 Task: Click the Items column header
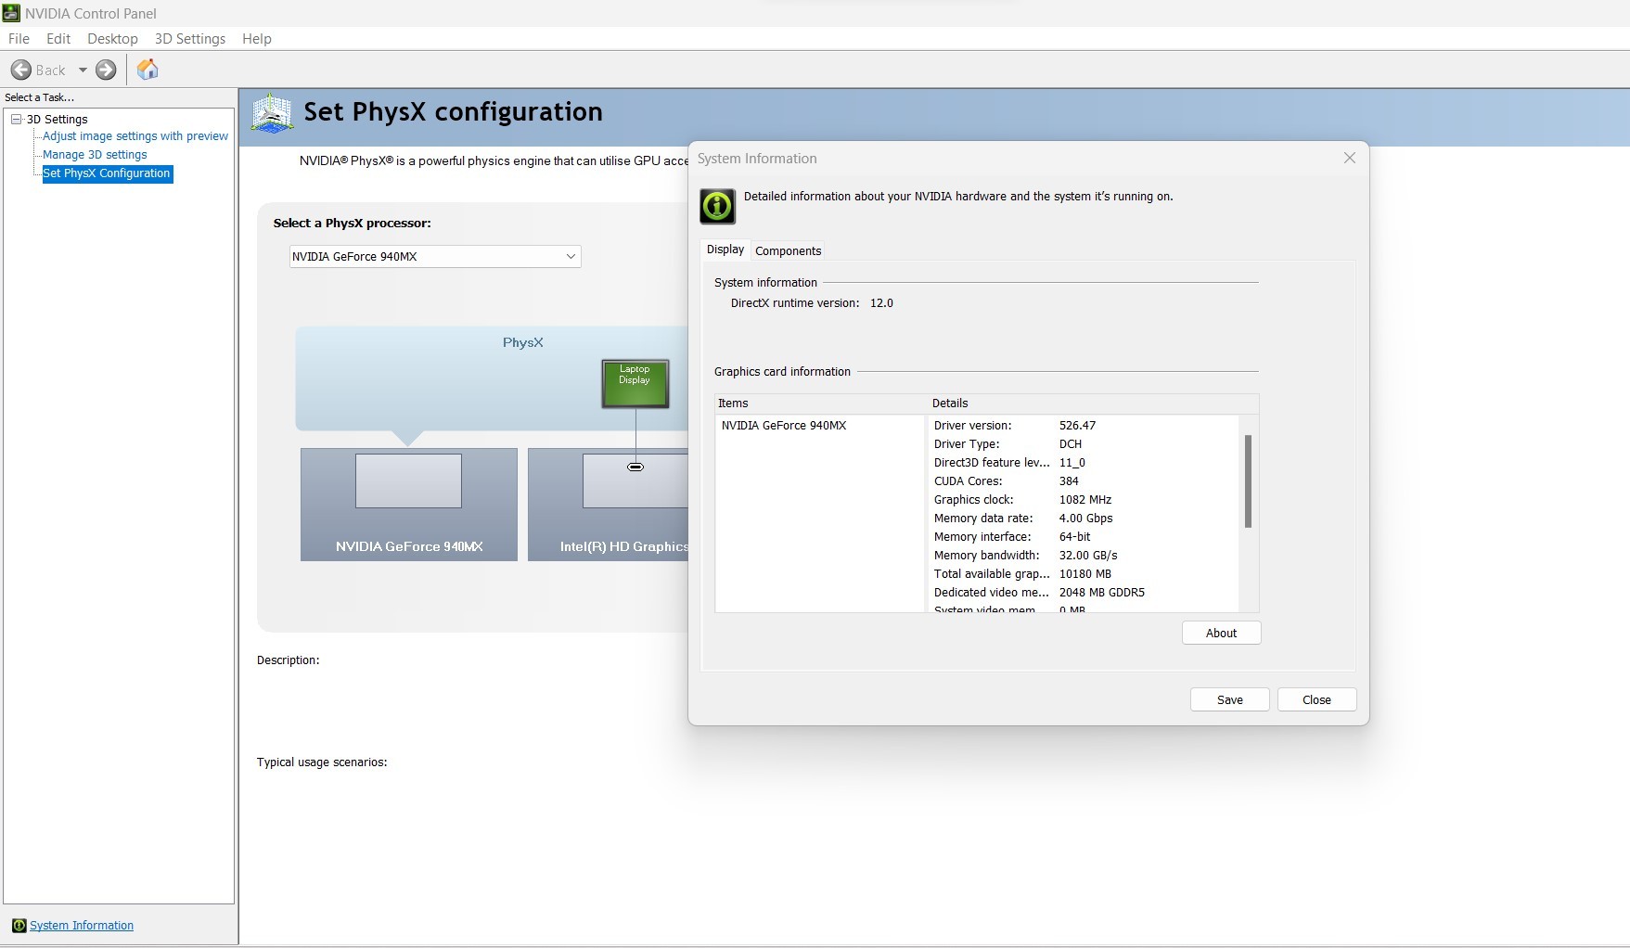coord(821,404)
